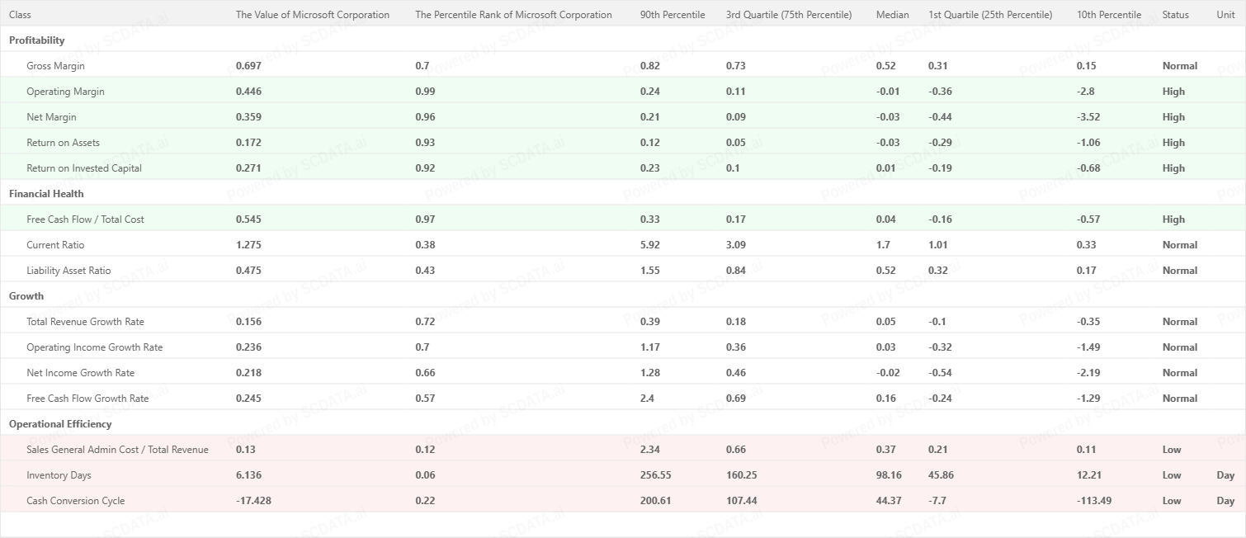The height and width of the screenshot is (538, 1246).
Task: Click the Free Cash Flow Growth Rate label
Action: tap(87, 399)
